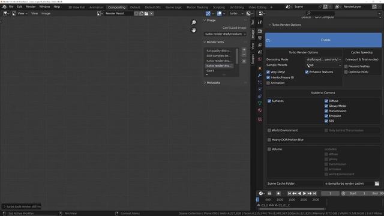Open the Material properties tab icon
The height and width of the screenshot is (216, 384).
(260, 110)
